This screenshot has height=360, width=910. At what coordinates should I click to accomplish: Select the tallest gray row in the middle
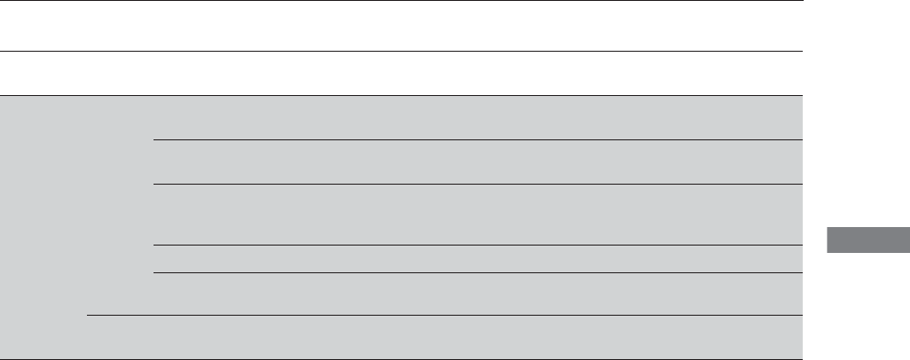pyautogui.click(x=477, y=214)
